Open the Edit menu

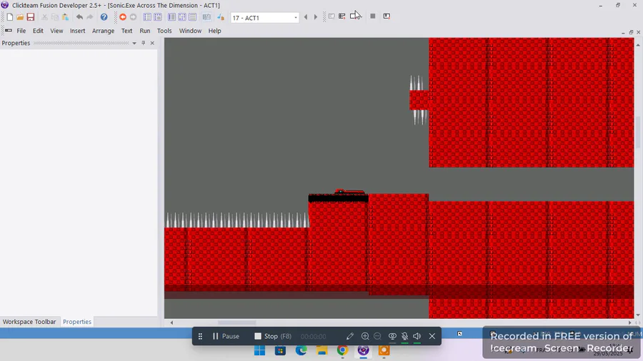coord(38,31)
